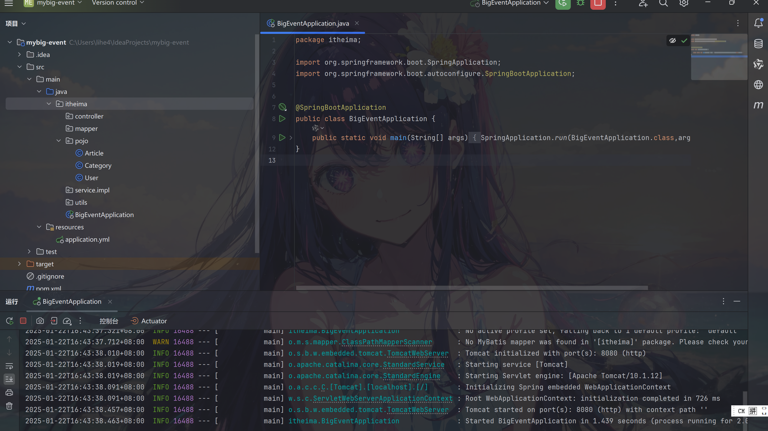Open the mybig-event project dropdown
The image size is (768, 431).
[x=52, y=3]
